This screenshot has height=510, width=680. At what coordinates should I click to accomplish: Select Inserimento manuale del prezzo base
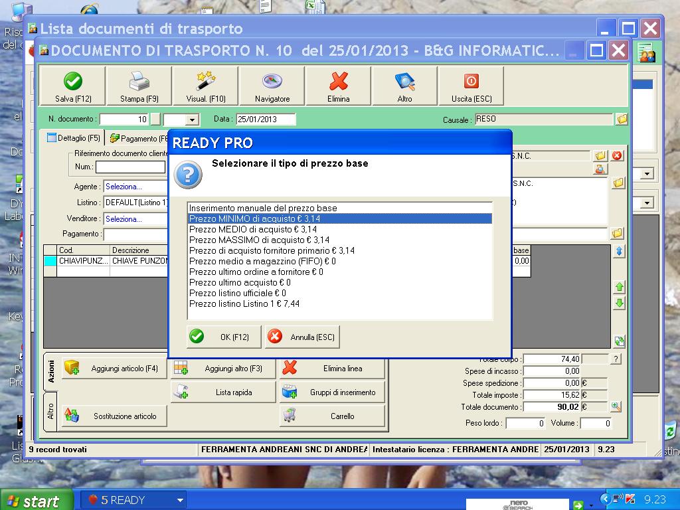[340, 208]
